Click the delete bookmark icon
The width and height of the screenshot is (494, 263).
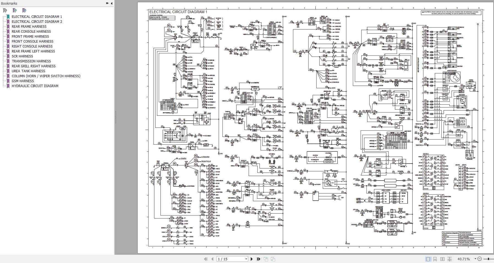5,10
